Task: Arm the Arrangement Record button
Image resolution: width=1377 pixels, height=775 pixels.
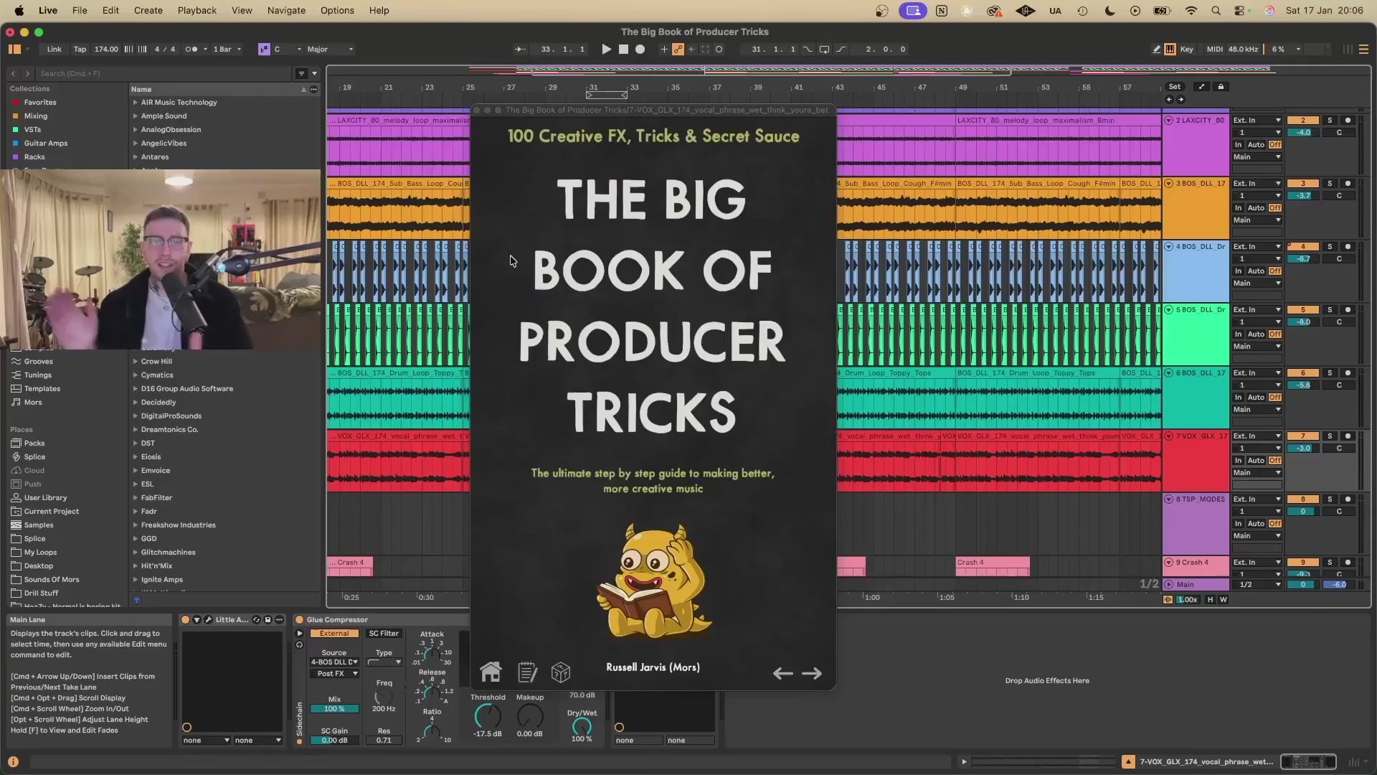Action: coord(640,50)
